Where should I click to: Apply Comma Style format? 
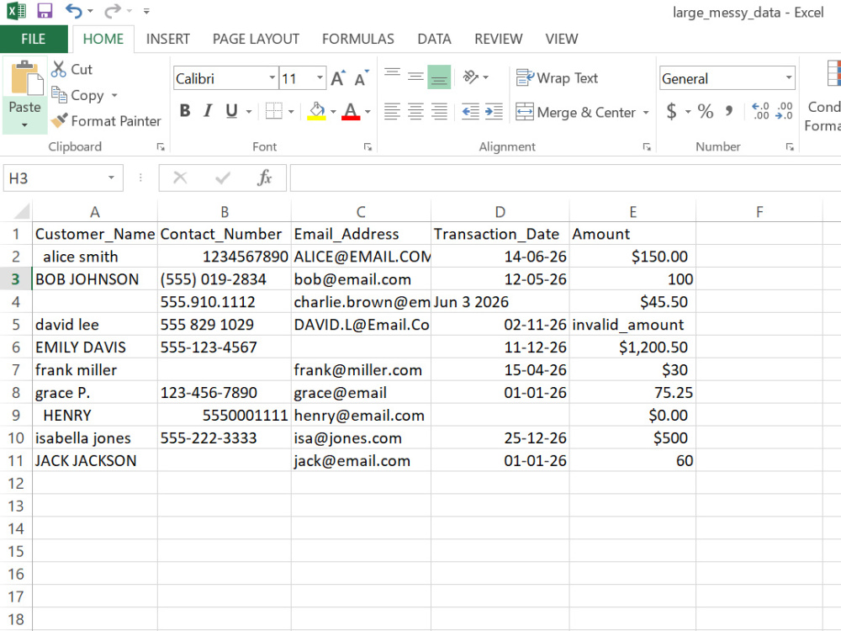[729, 111]
